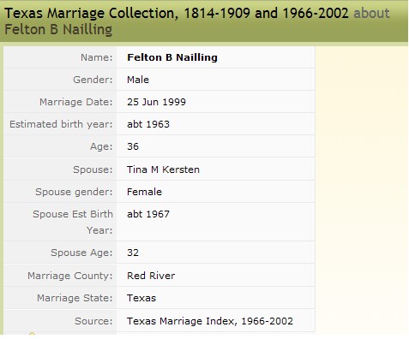This screenshot has height=339, width=409.
Task: Select the Gender value Male
Action: coord(138,80)
